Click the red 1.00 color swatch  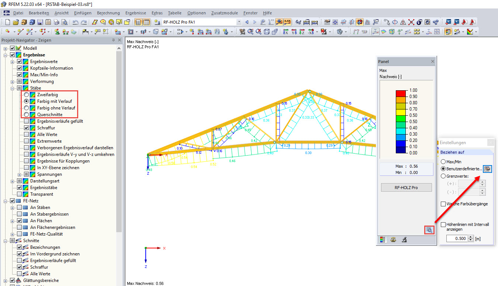(x=401, y=93)
